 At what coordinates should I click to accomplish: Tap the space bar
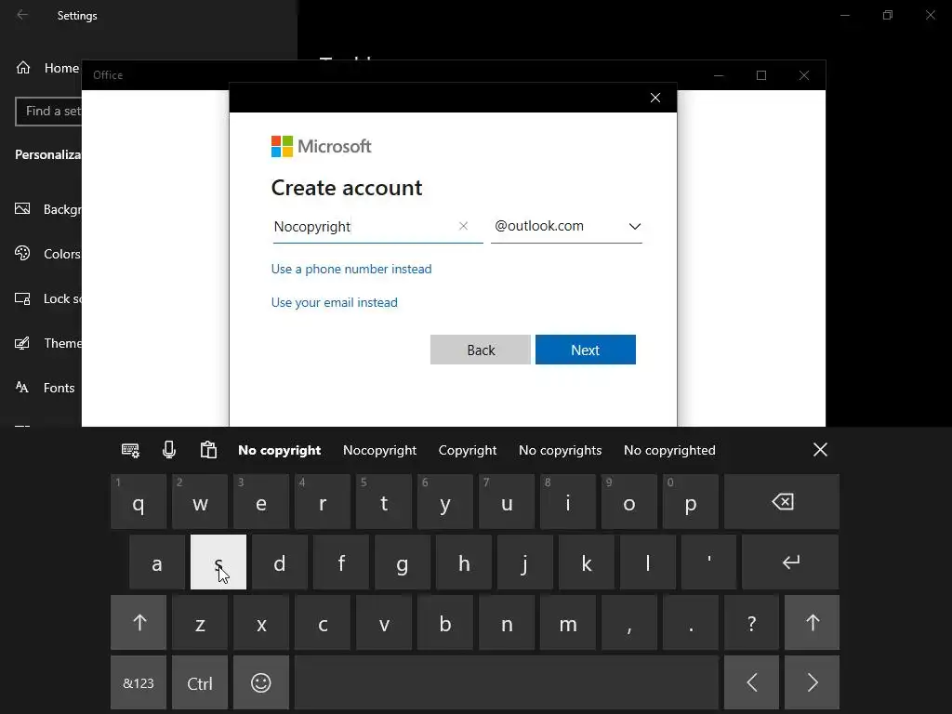pyautogui.click(x=507, y=682)
